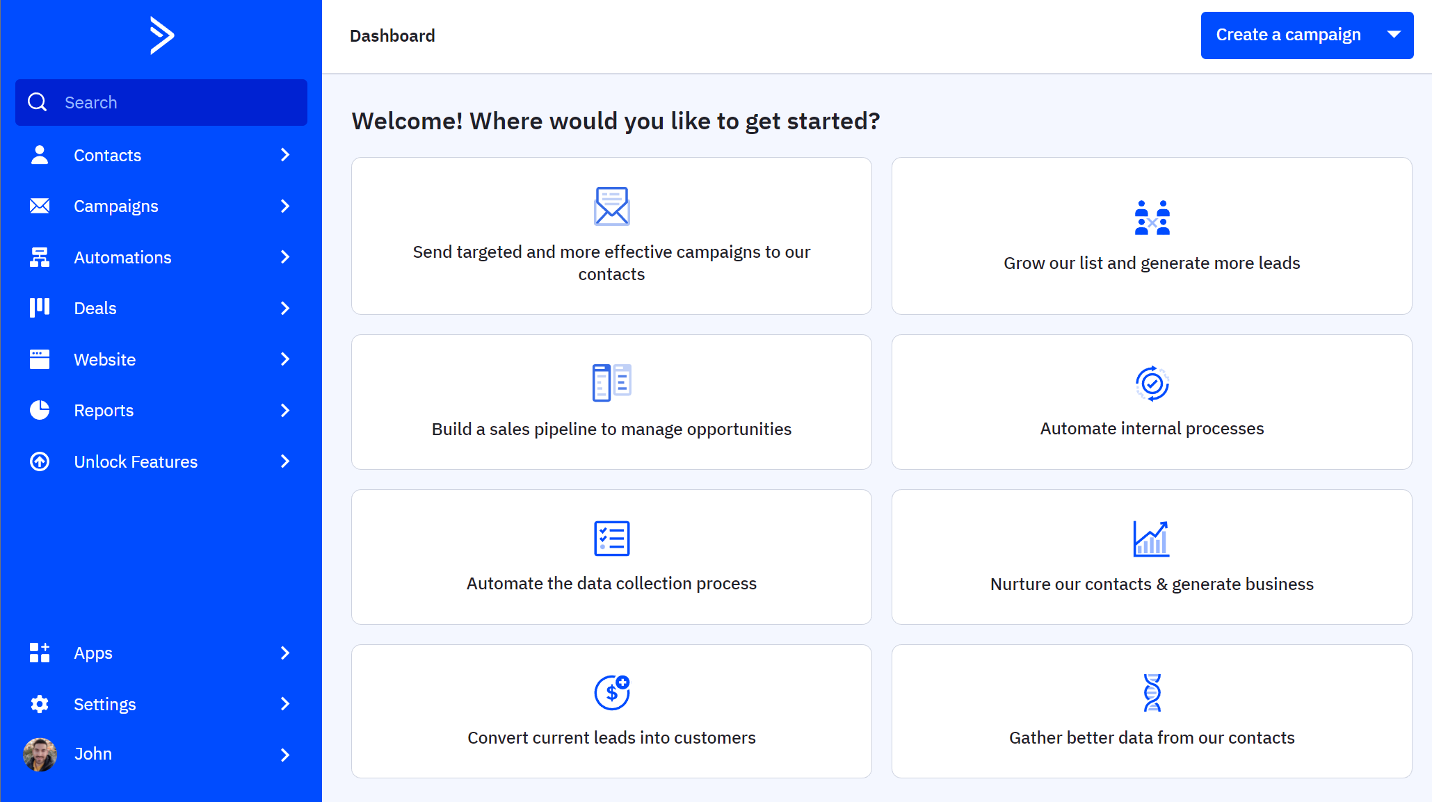Image resolution: width=1432 pixels, height=802 pixels.
Task: Click the convert leads dollar icon
Action: pyautogui.click(x=612, y=692)
